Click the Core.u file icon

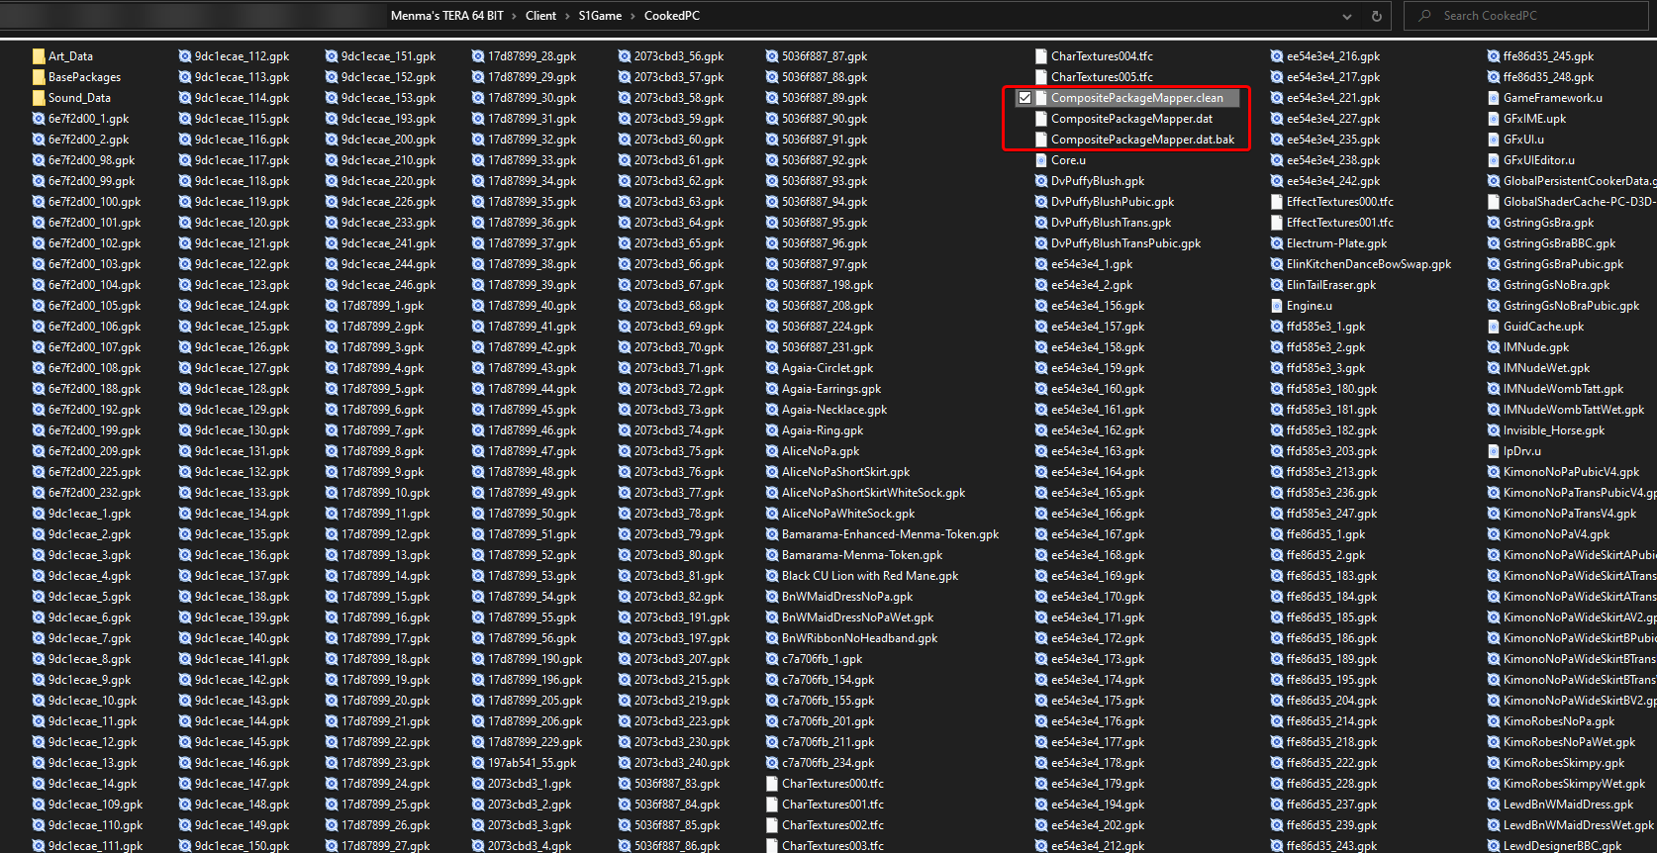[1041, 160]
